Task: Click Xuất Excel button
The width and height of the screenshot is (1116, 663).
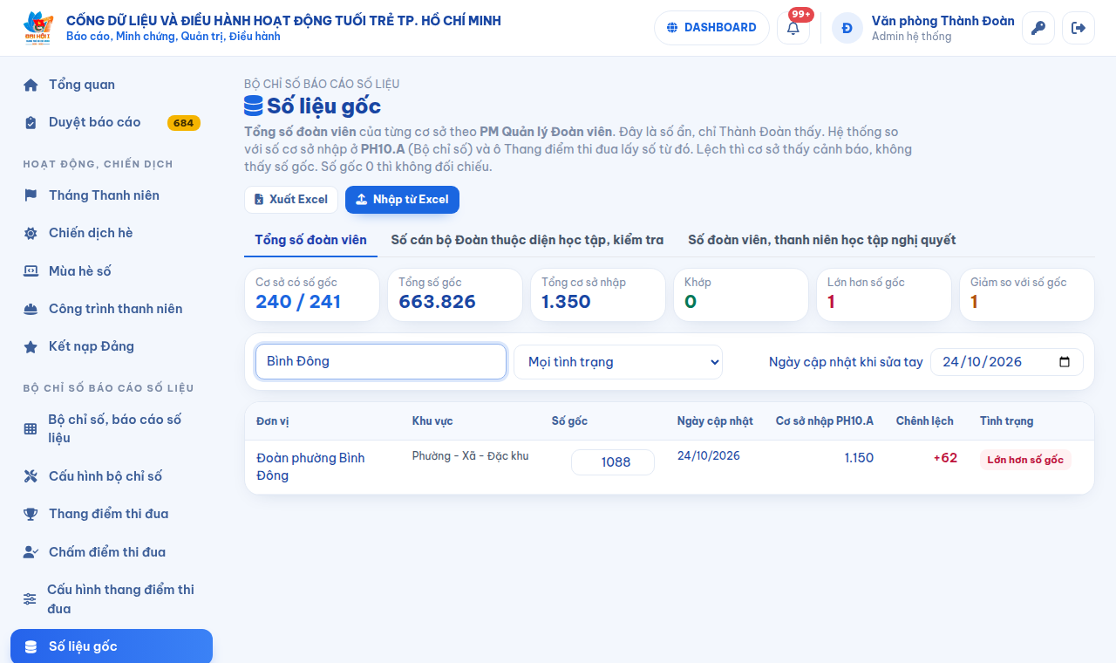Action: pyautogui.click(x=291, y=200)
